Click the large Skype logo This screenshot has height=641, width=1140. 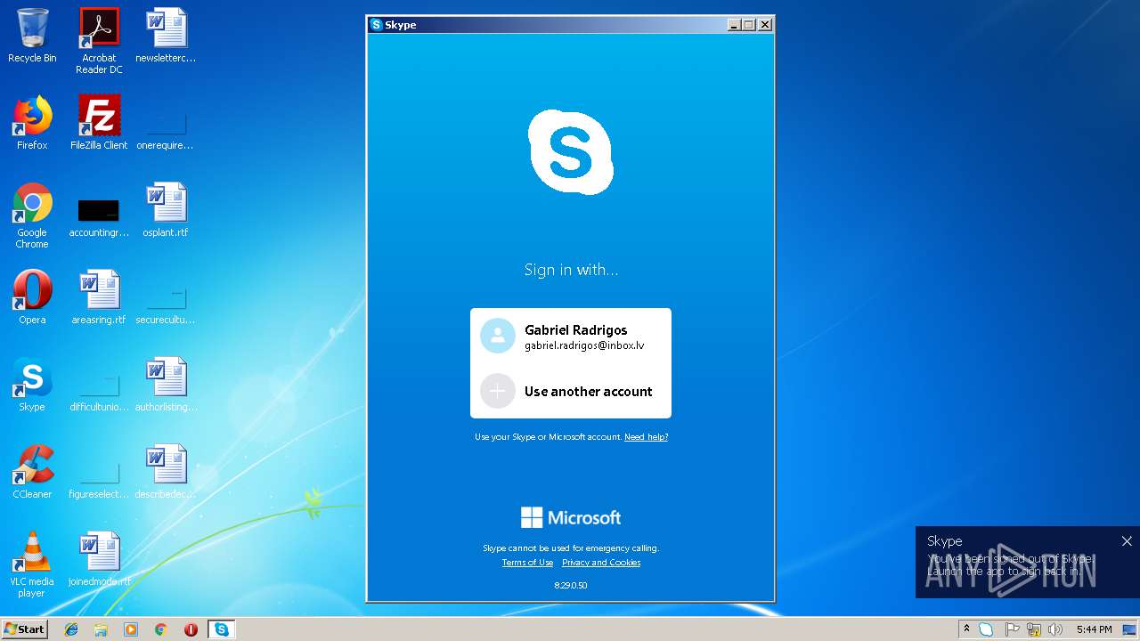click(571, 152)
